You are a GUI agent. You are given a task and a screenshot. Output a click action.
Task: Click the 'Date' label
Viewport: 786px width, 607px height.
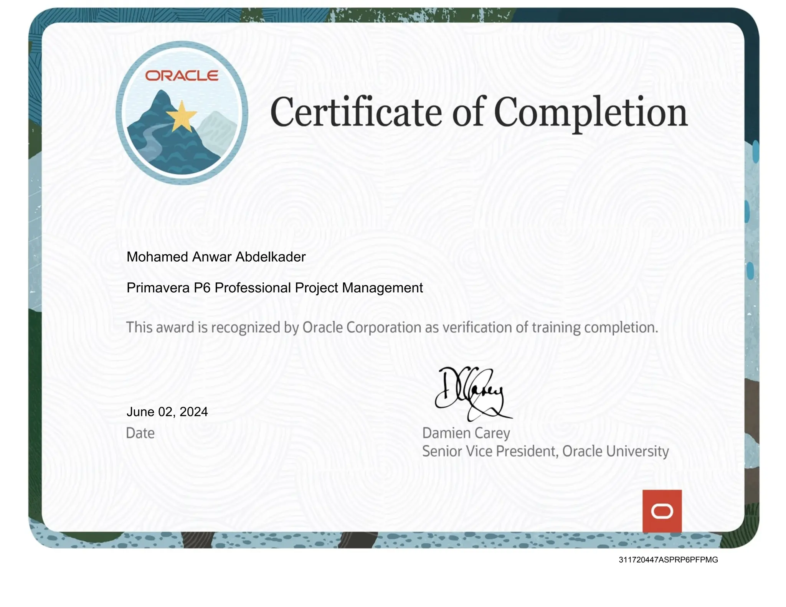[x=140, y=433]
